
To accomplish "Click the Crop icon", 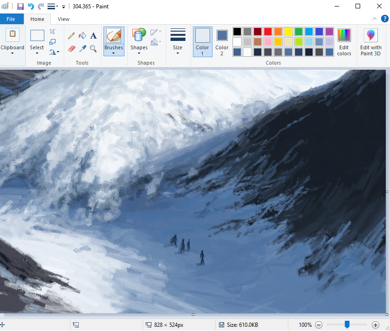I will click(53, 32).
